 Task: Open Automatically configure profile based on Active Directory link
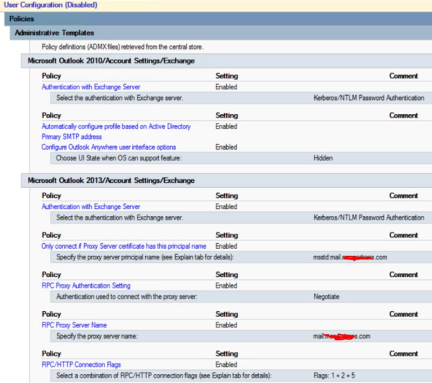point(116,127)
